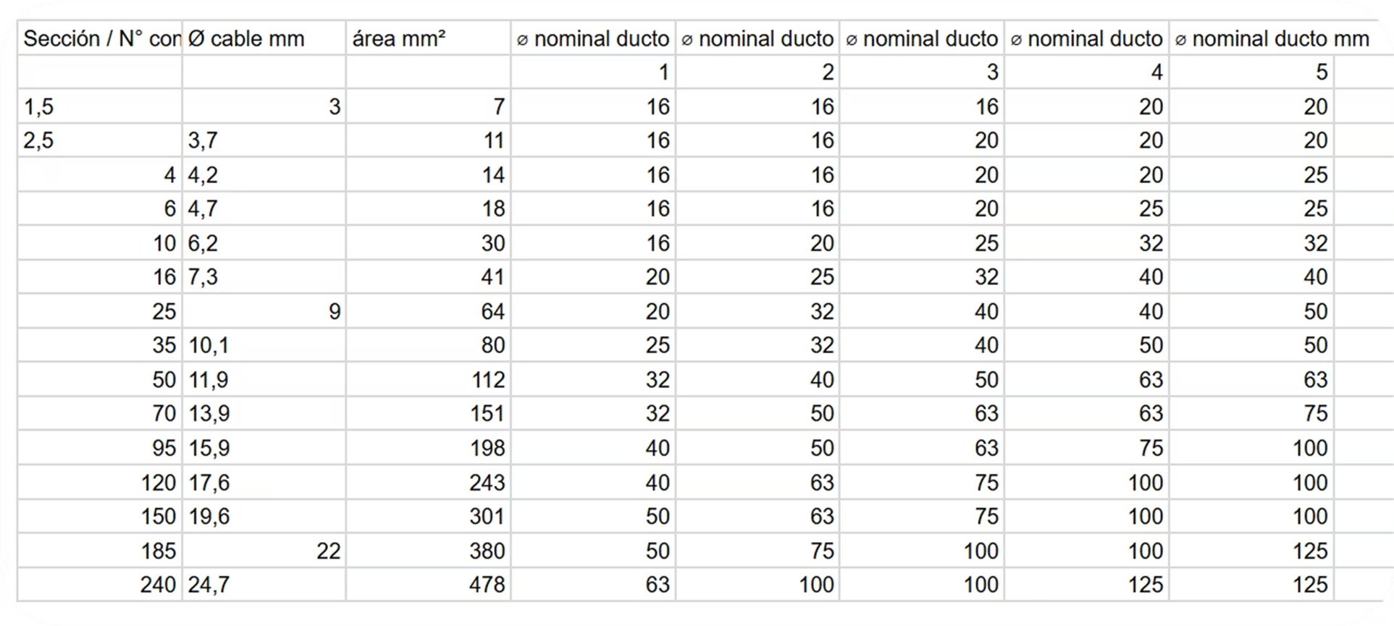
Task: Click the cable diameter cell 24,7
Action: click(x=264, y=585)
